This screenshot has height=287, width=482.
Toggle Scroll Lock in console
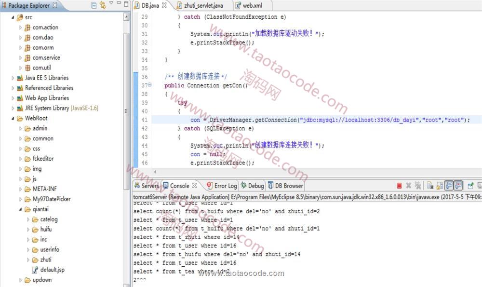tap(440, 186)
